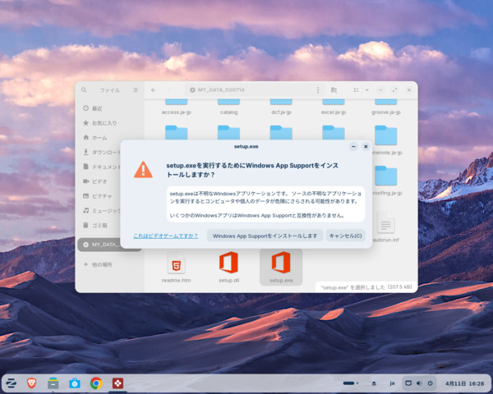Open the three-dot folder menu
The height and width of the screenshot is (394, 493).
(318, 89)
